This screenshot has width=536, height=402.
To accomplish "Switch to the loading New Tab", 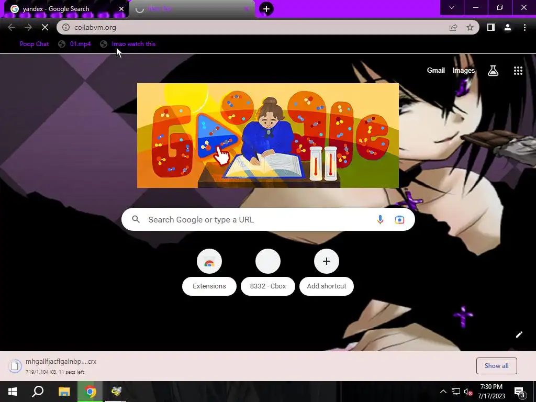I will tap(192, 9).
